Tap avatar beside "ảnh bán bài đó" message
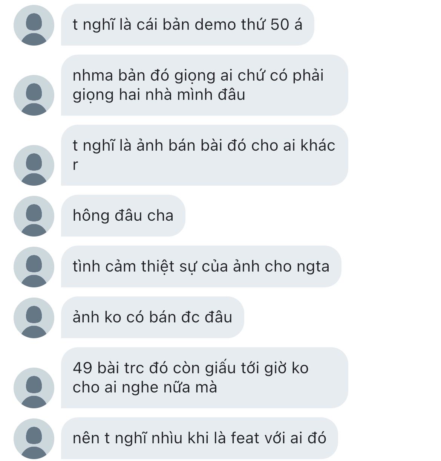 pos(34,165)
